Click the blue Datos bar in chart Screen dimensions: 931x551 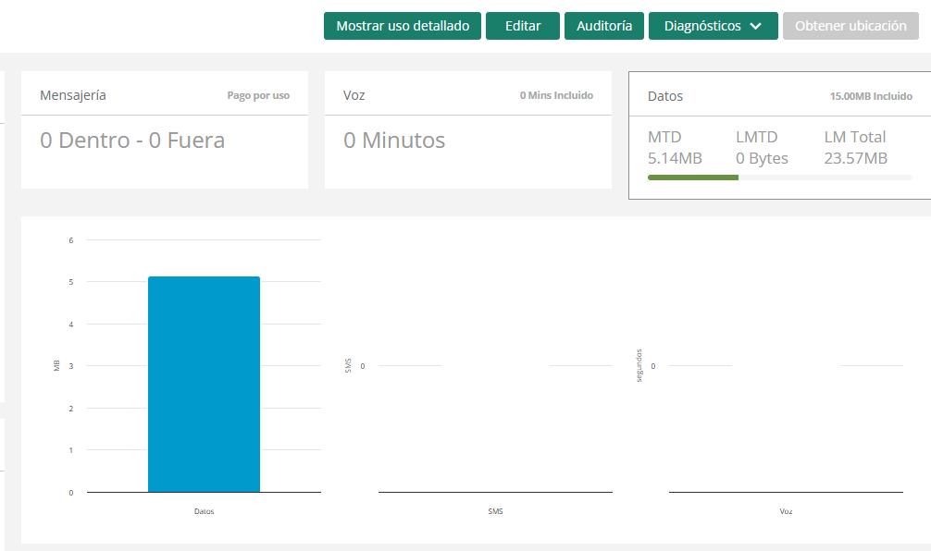[204, 384]
